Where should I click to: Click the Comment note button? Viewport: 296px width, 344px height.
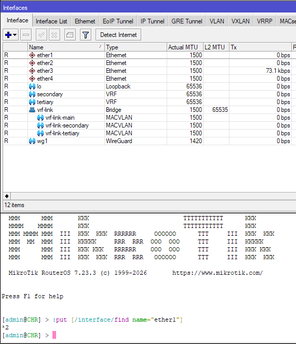coord(70,35)
